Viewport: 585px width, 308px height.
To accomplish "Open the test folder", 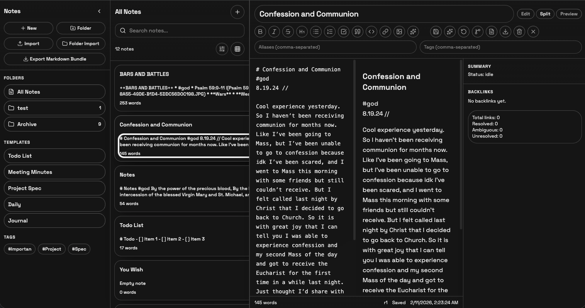I will click(x=54, y=108).
